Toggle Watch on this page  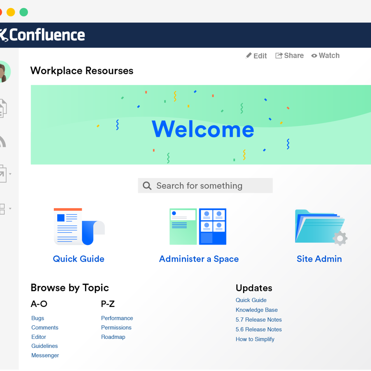pyautogui.click(x=325, y=56)
